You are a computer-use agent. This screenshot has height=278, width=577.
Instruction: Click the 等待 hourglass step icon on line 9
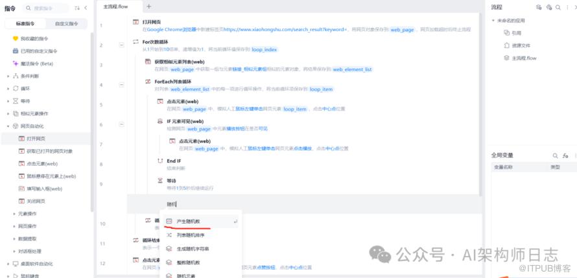coord(160,181)
